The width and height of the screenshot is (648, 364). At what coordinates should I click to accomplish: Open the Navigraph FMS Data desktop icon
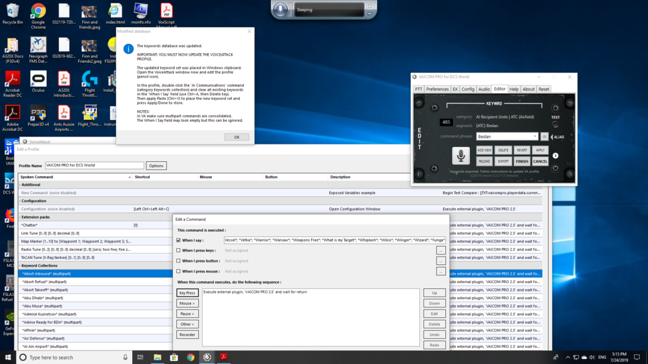click(x=38, y=47)
